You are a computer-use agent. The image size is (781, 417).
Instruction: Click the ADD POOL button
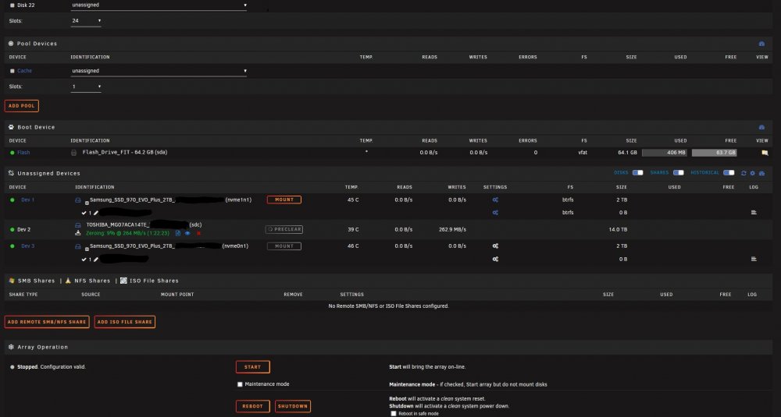coord(21,106)
